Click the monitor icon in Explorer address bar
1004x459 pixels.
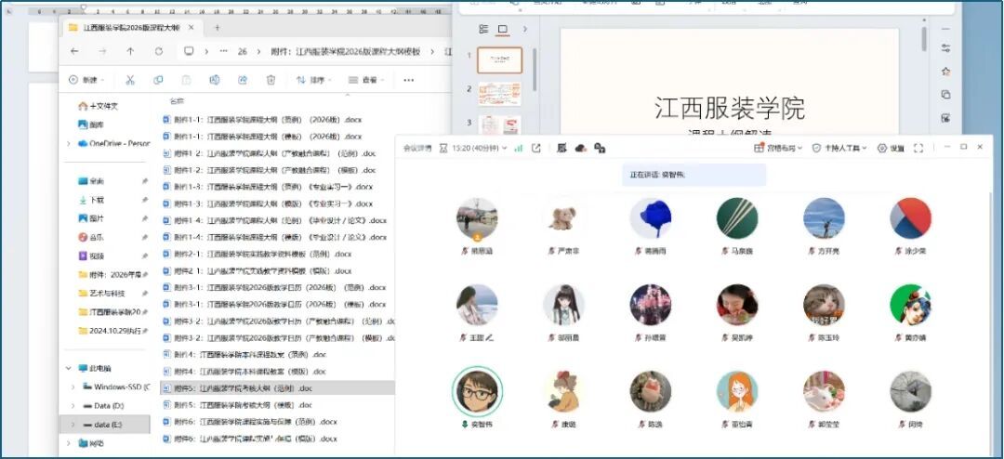pyautogui.click(x=189, y=51)
